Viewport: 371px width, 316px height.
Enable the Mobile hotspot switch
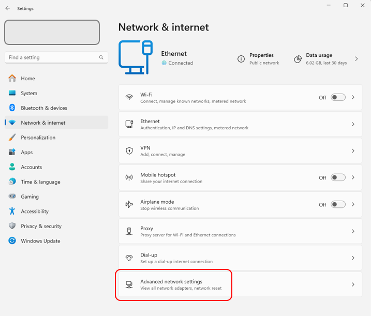[338, 177]
